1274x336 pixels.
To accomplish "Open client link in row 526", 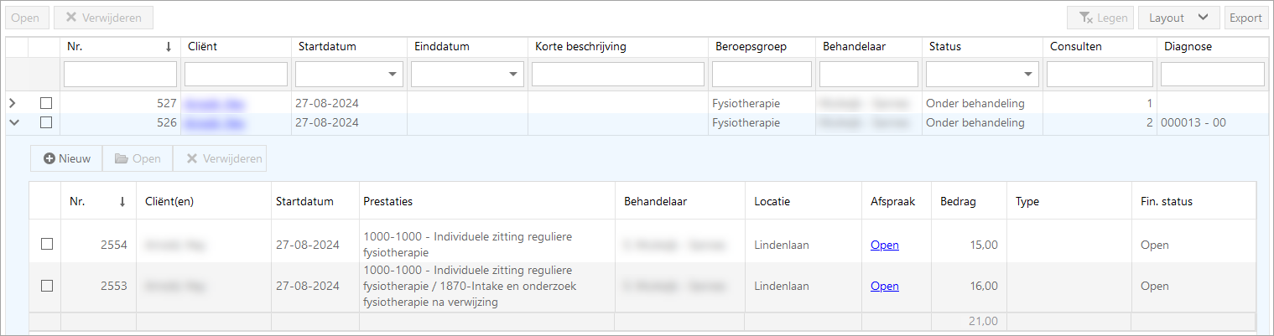I will point(216,122).
